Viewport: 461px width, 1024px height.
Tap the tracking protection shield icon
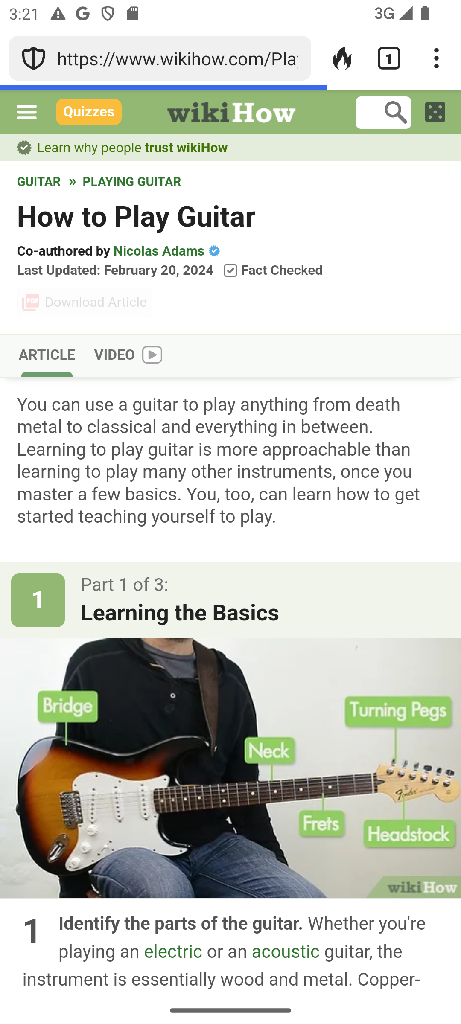tap(33, 58)
